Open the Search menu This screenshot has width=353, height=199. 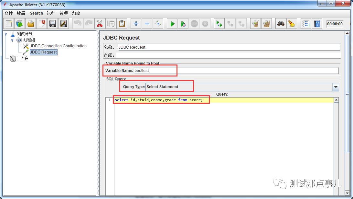pos(37,13)
